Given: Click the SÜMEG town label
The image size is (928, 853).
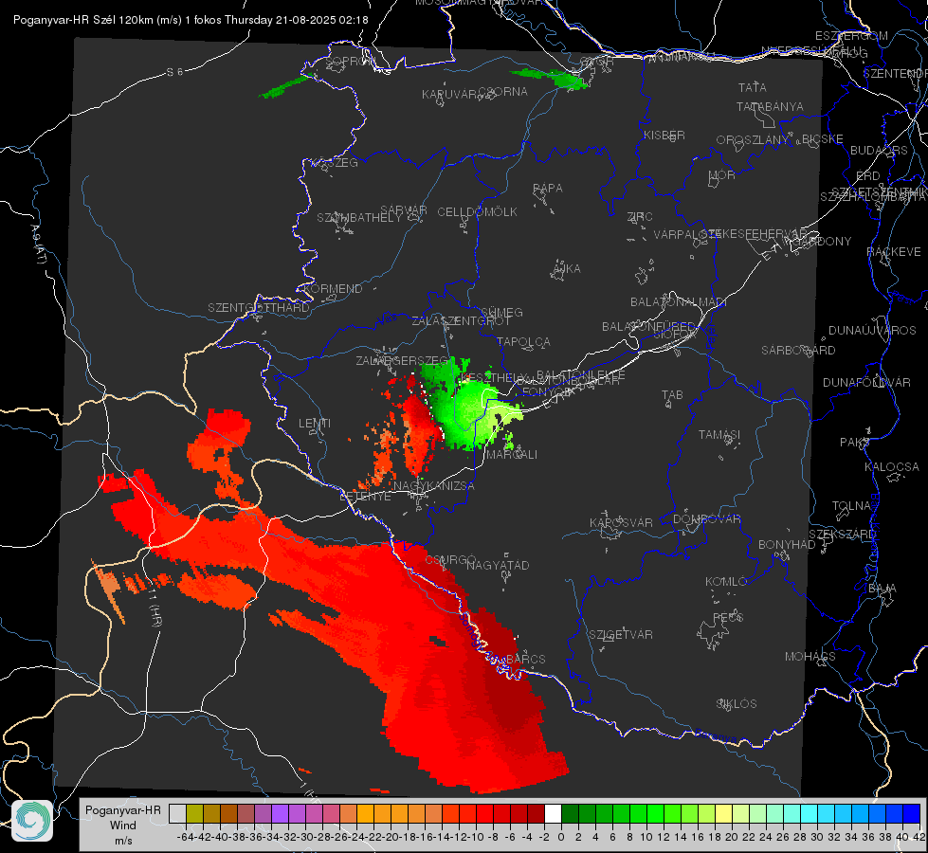Looking at the screenshot, I should point(501,312).
